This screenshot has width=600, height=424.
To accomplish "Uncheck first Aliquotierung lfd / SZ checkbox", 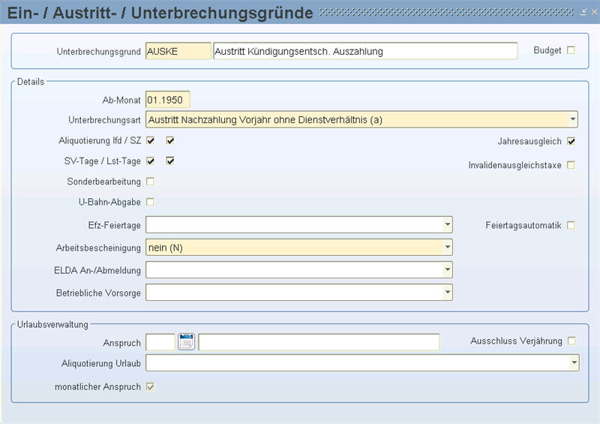I will [151, 140].
